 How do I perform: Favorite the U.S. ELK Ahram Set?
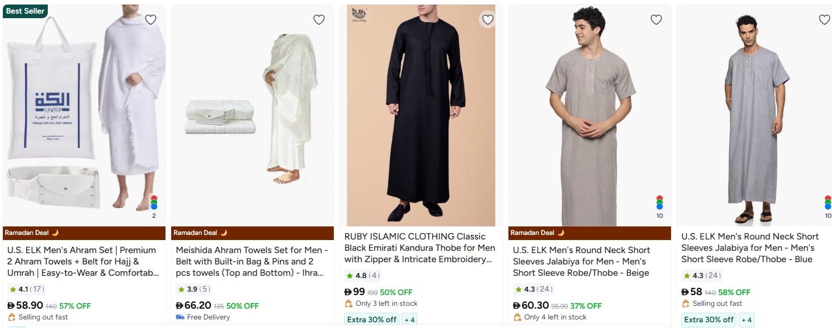click(150, 20)
